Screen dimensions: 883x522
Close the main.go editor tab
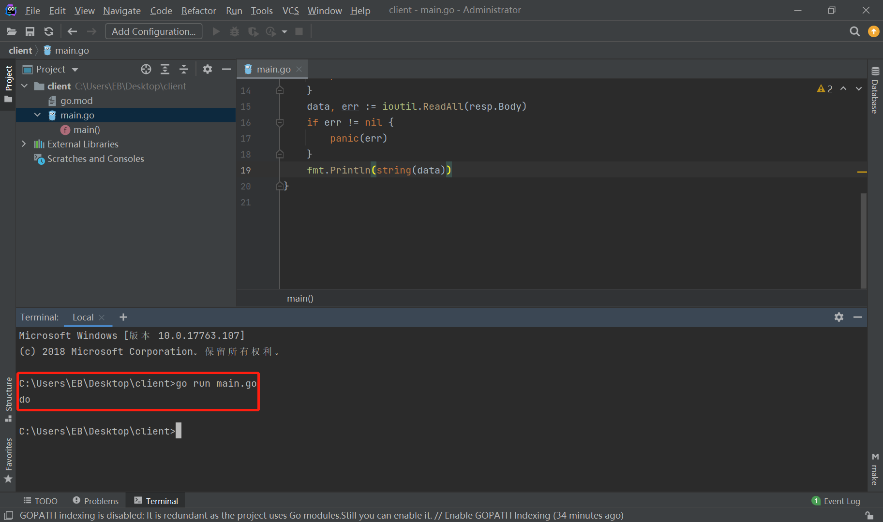pos(299,69)
